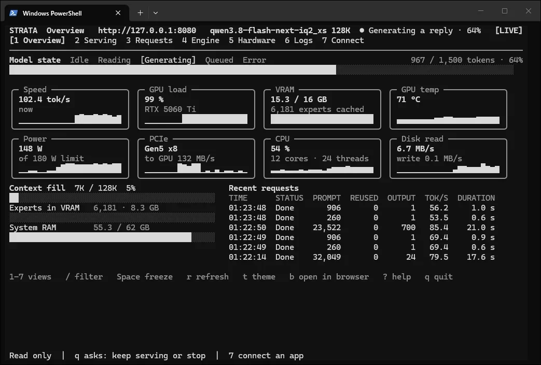The width and height of the screenshot is (541, 365).
Task: Click the GPU load 99 % card
Action: click(196, 109)
